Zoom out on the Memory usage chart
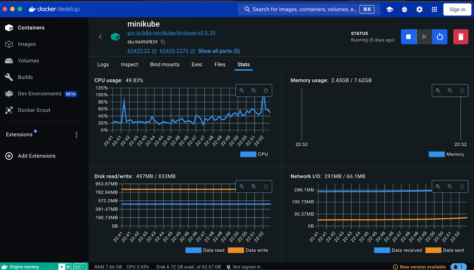This screenshot has width=474, height=270. pyautogui.click(x=450, y=91)
